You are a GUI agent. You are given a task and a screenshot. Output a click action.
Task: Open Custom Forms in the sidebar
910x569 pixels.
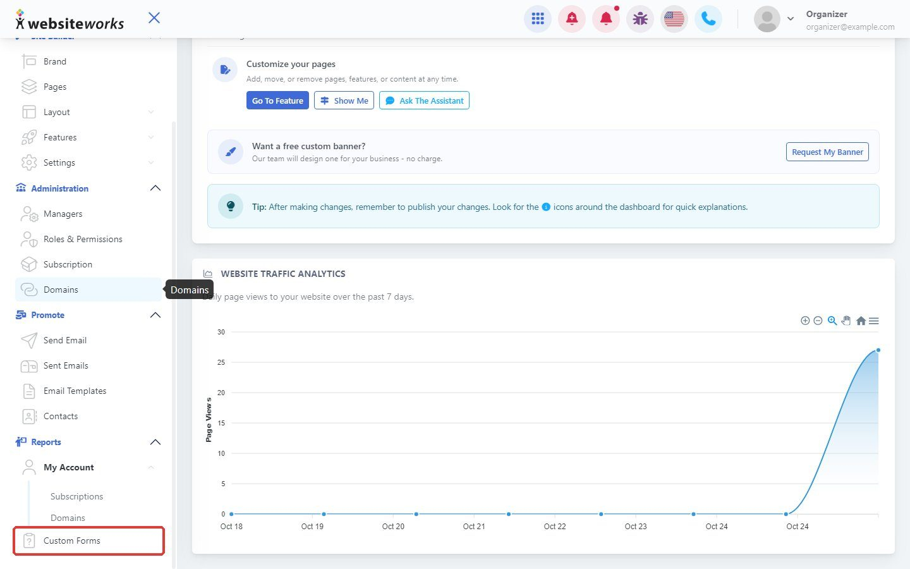tap(88, 541)
